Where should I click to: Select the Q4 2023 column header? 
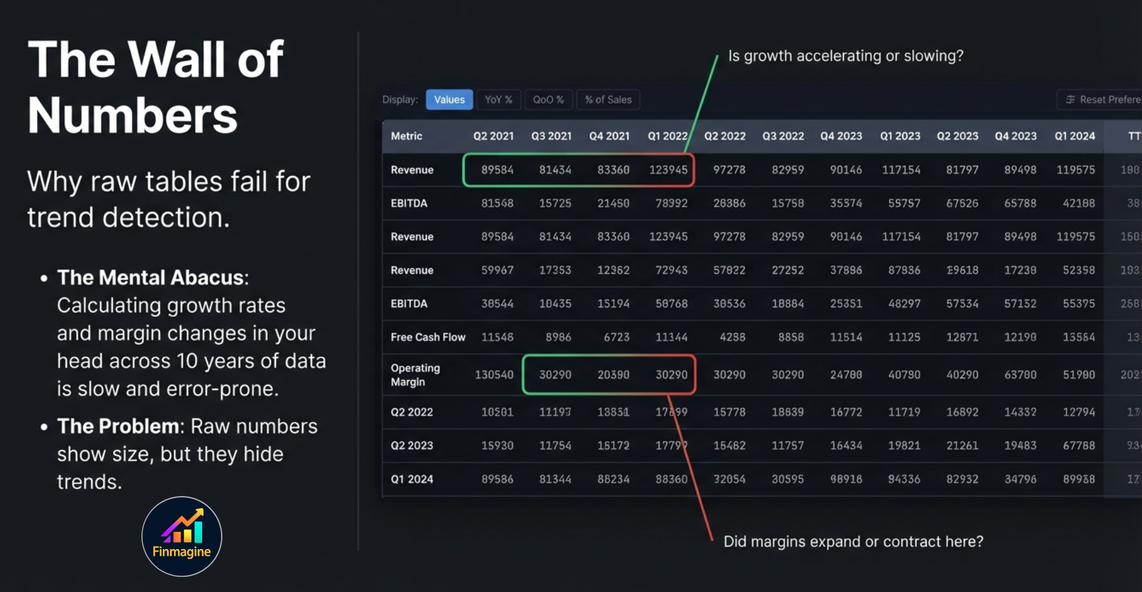841,136
